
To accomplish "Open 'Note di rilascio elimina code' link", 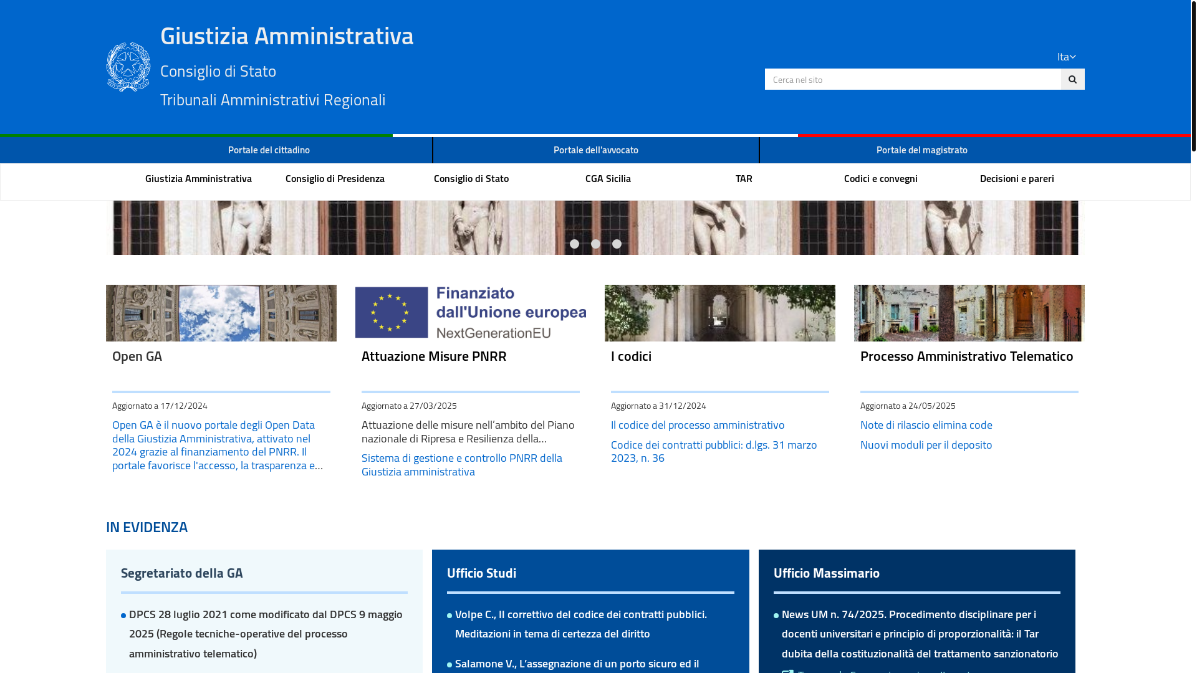I will (926, 425).
